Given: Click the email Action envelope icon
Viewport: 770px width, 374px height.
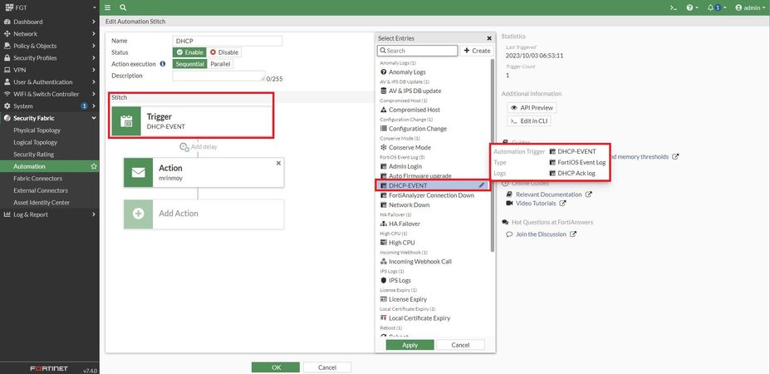Looking at the screenshot, I should [x=138, y=173].
